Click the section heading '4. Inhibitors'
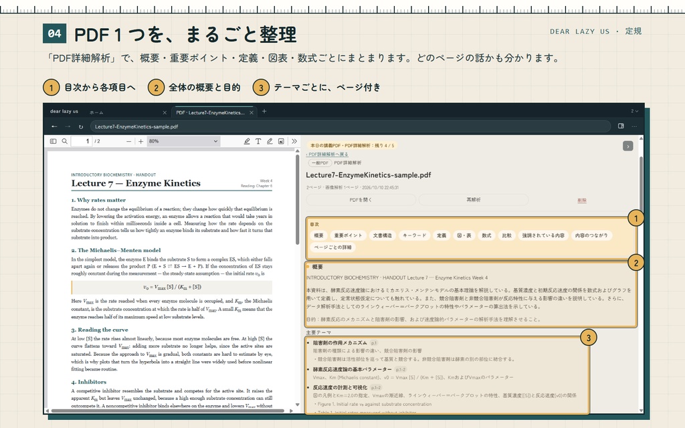 (89, 382)
